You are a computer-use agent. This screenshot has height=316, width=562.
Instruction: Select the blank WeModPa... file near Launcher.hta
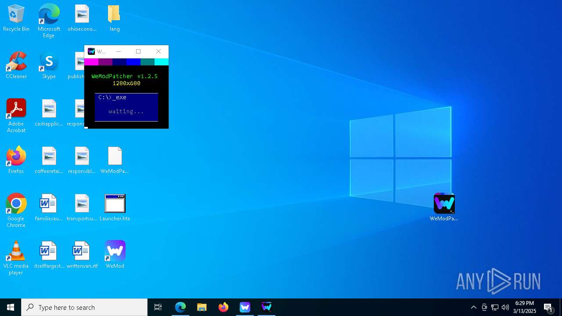[x=115, y=161]
